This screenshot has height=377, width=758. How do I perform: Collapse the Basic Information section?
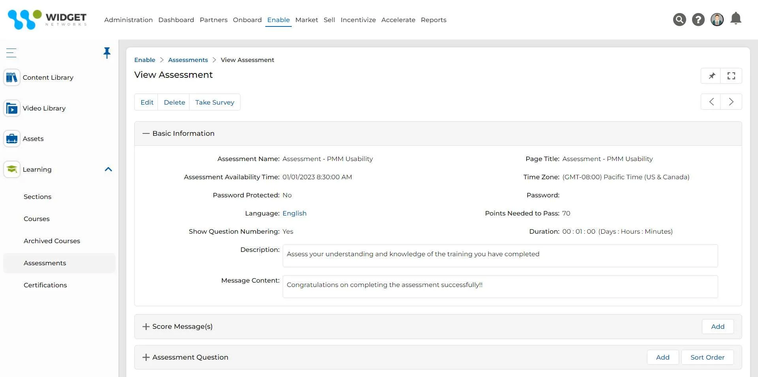(x=146, y=133)
